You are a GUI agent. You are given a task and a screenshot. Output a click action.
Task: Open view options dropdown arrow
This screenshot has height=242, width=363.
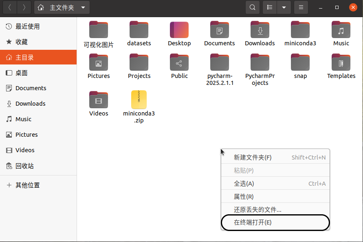[284, 7]
